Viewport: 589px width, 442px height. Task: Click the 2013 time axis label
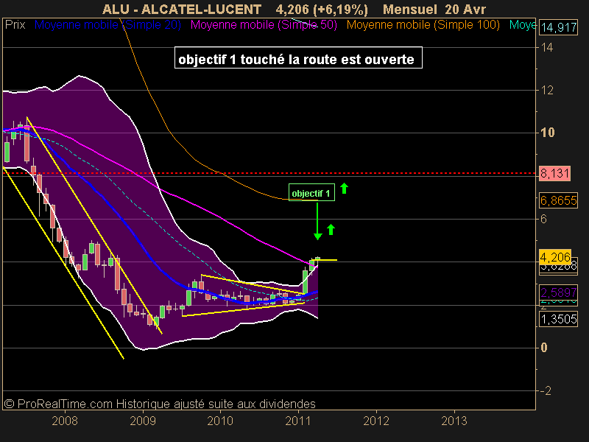[x=454, y=421]
